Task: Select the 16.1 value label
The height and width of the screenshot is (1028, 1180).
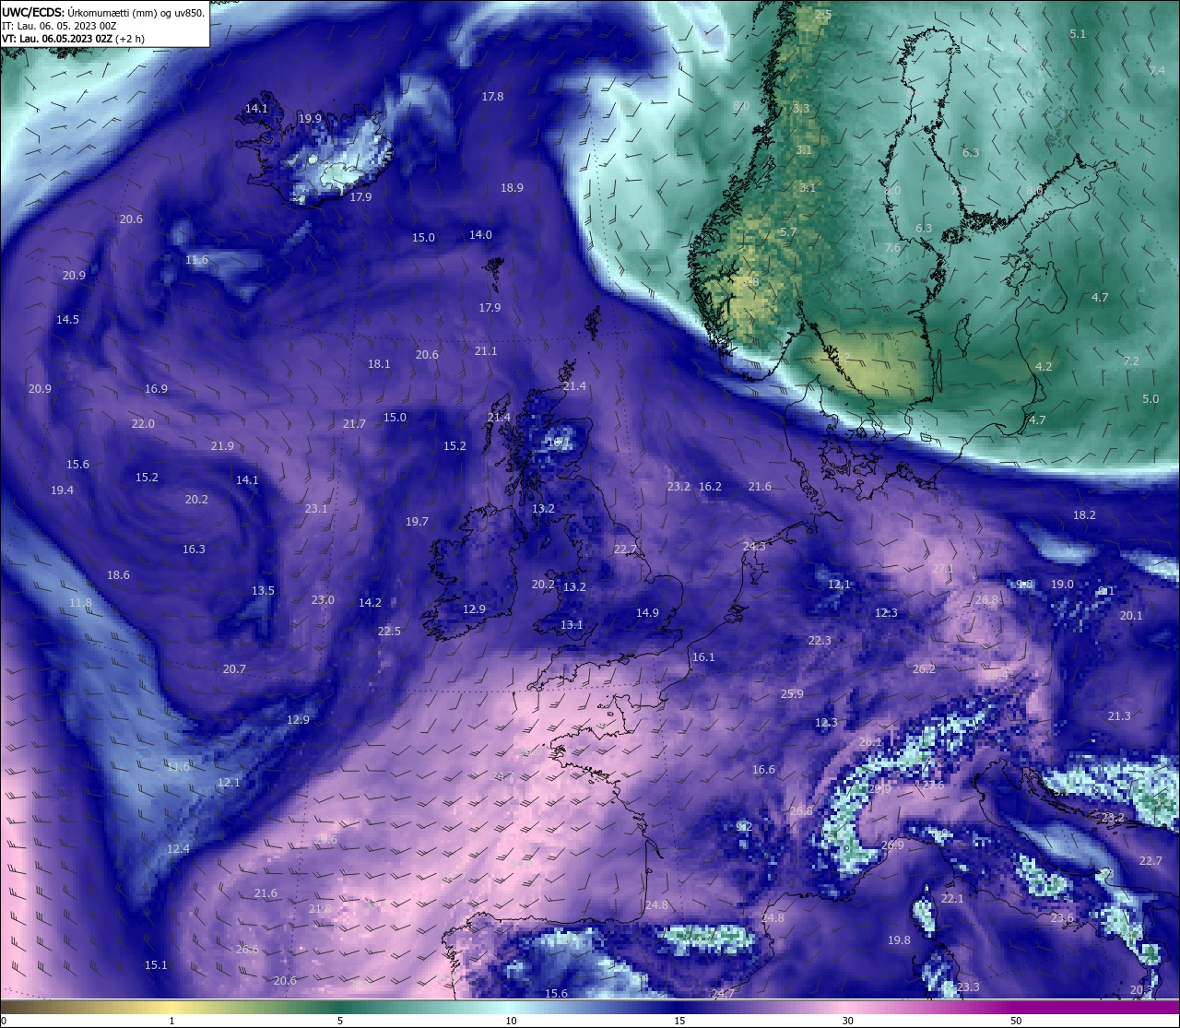Action: (703, 657)
